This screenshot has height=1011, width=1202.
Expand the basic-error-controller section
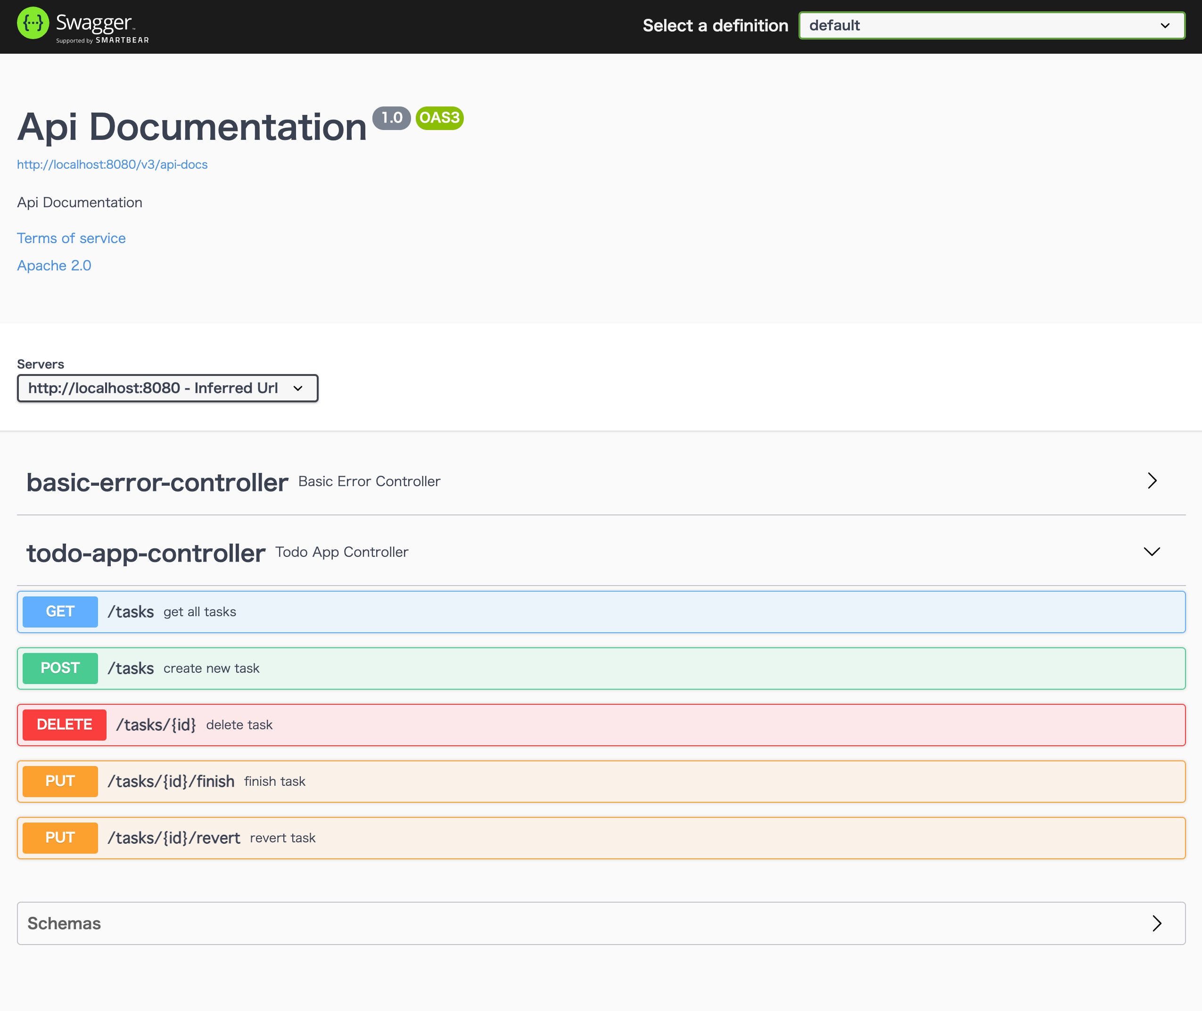[x=601, y=481]
